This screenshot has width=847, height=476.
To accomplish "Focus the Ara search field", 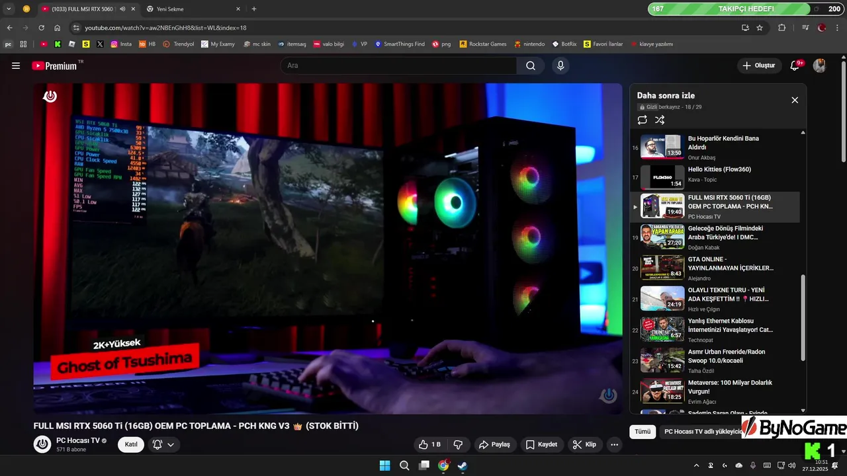I will point(398,65).
